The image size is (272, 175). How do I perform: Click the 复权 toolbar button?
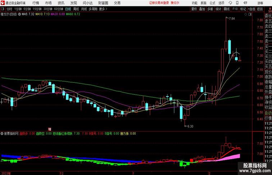click(x=194, y=9)
